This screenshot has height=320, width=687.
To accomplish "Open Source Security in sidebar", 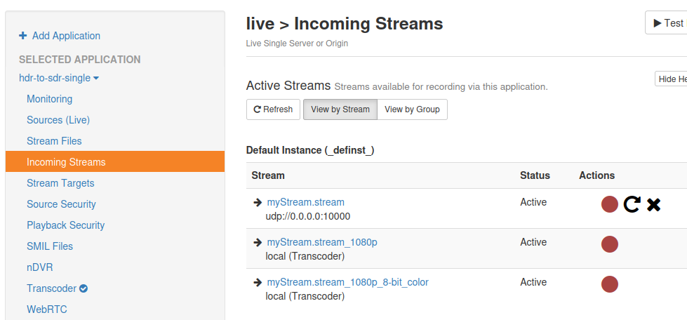I will click(x=61, y=204).
